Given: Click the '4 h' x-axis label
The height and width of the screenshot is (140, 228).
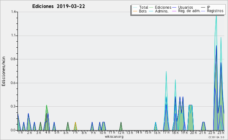Looking at the screenshot, I should tap(47, 132).
